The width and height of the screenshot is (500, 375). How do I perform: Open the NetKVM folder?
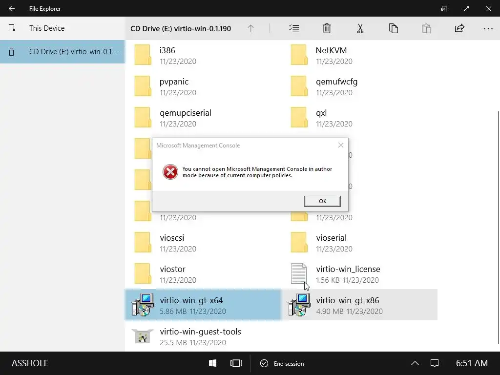(359, 56)
